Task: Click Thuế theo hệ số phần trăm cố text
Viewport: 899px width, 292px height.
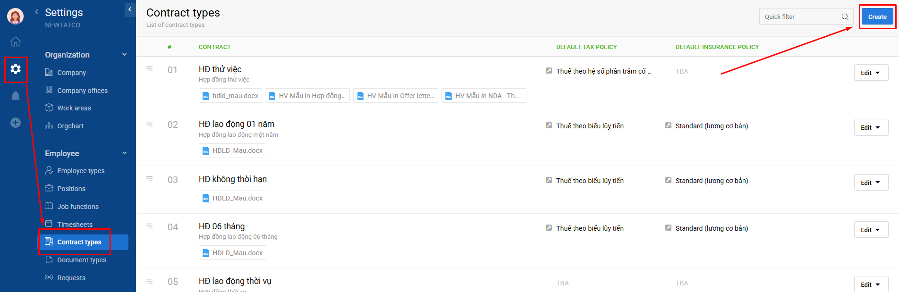Action: [603, 71]
